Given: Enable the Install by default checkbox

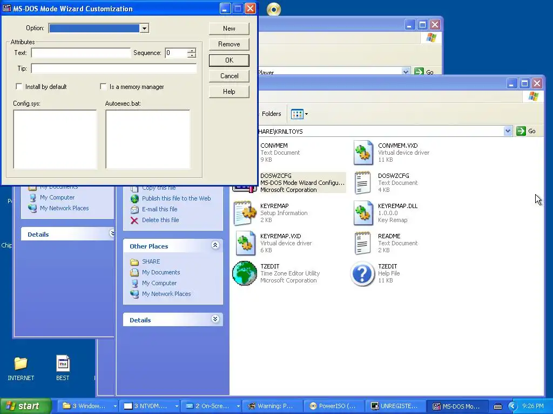Looking at the screenshot, I should (x=19, y=86).
